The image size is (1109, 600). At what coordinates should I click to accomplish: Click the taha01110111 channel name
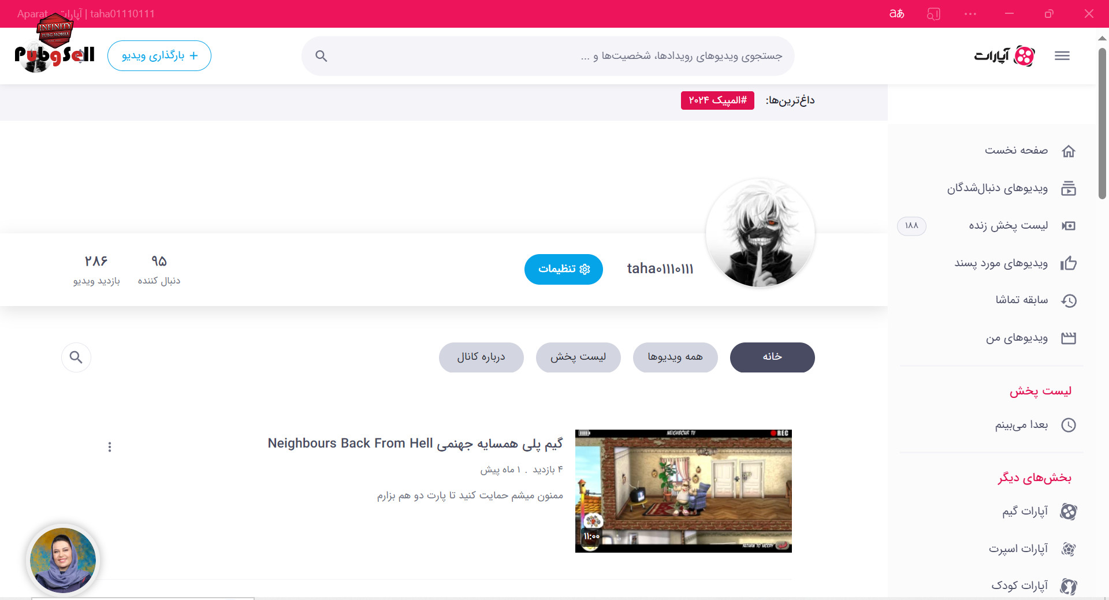(x=660, y=269)
